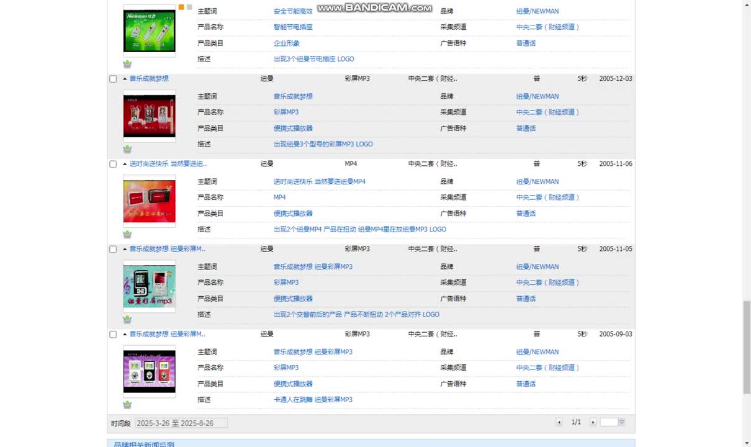The width and height of the screenshot is (751, 447).
Task: Open description link 卡通人在跳舞 纽曼彩屏MP3
Action: tap(313, 399)
